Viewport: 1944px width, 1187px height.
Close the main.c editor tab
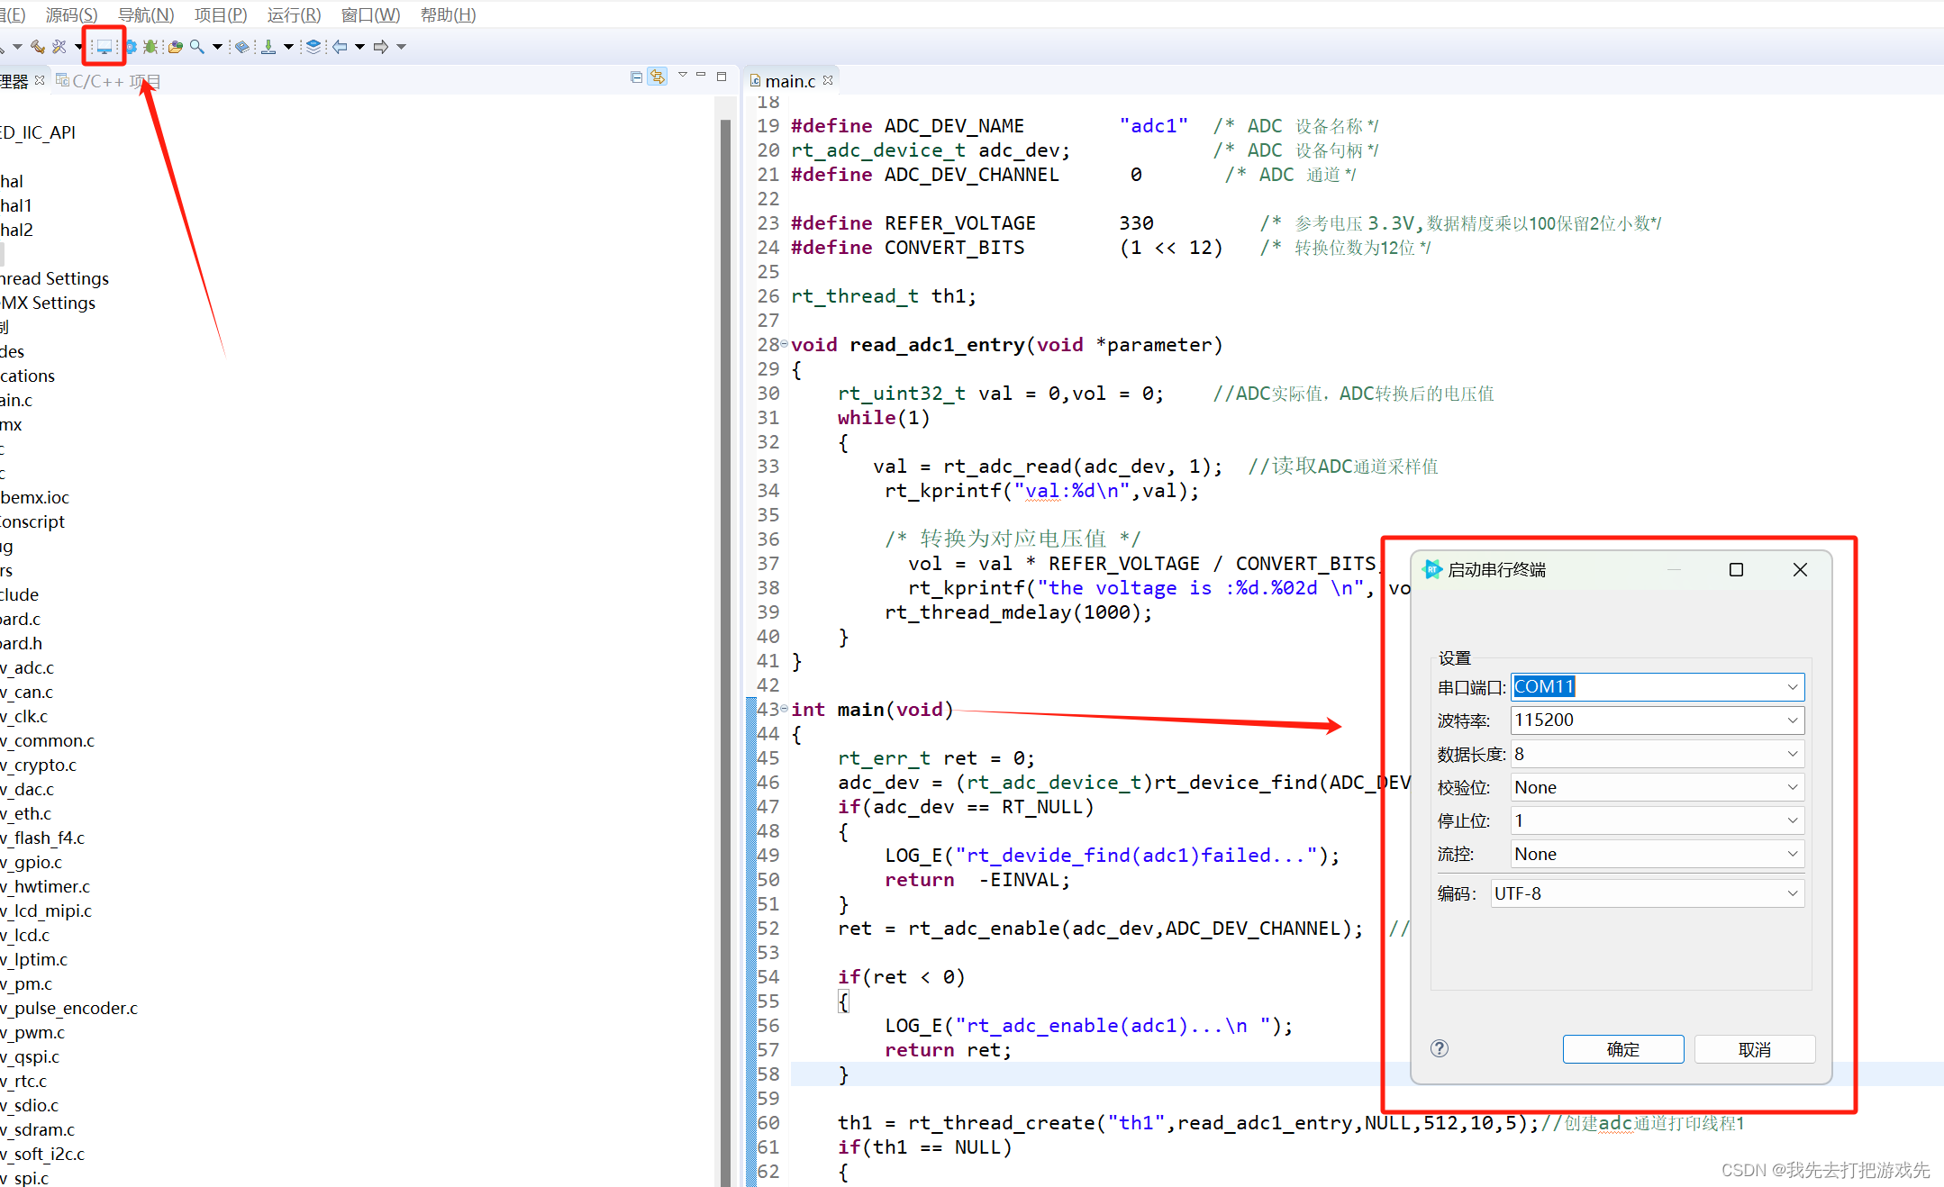[x=828, y=80]
